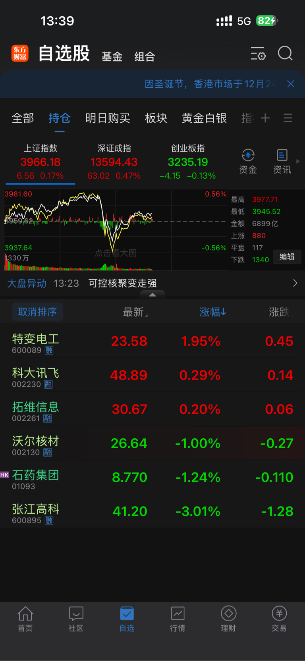Open the 沃尔核材 stock row

point(152,443)
